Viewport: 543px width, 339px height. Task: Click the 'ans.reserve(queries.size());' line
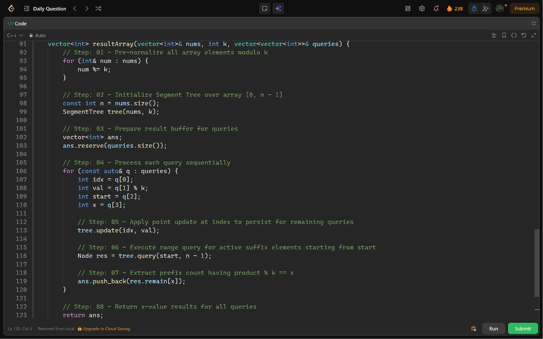click(114, 146)
